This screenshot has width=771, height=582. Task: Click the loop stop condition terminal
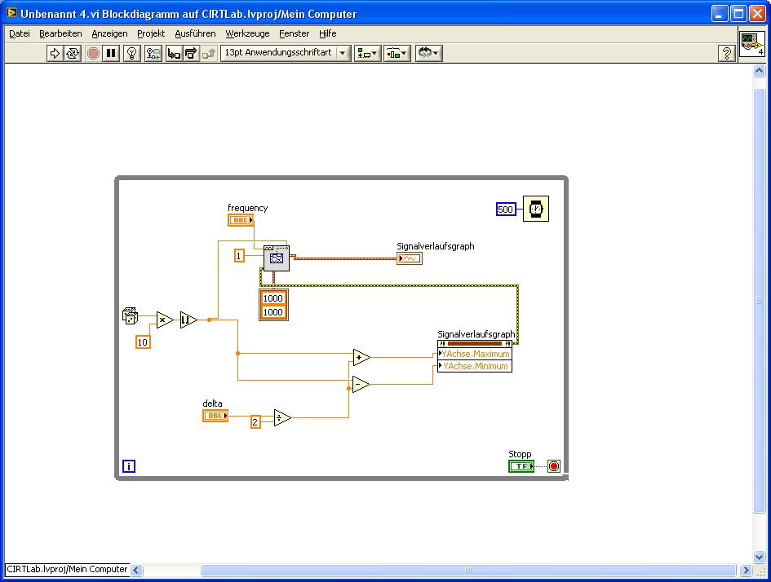[x=554, y=466]
